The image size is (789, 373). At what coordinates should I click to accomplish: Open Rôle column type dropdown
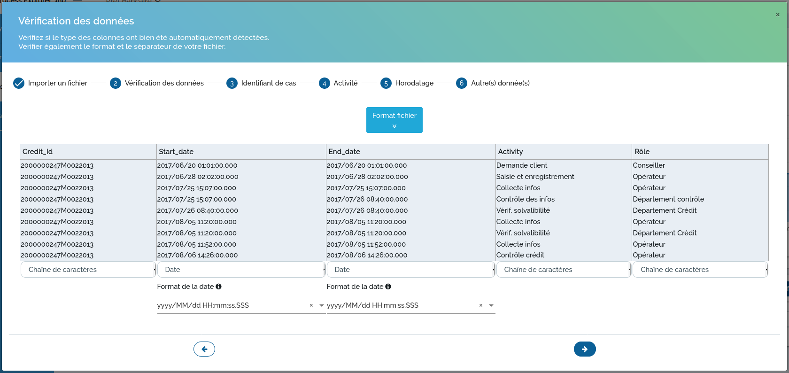tap(700, 270)
